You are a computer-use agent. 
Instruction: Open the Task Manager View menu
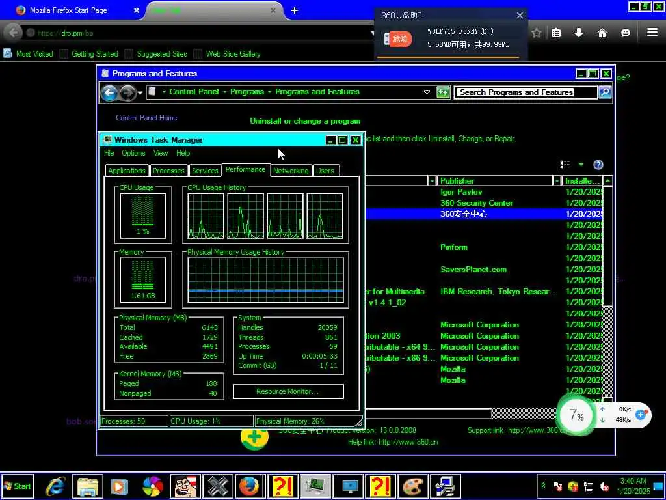pyautogui.click(x=161, y=153)
